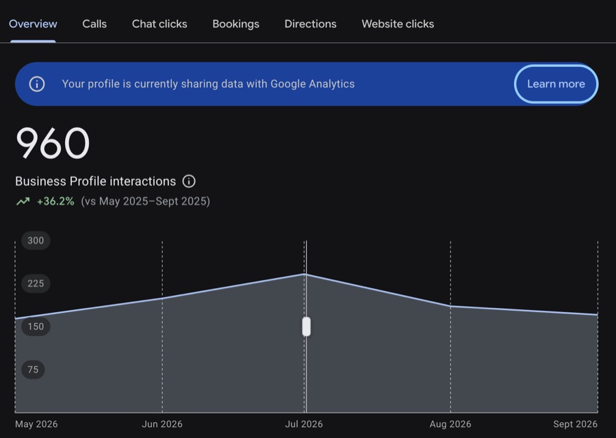The width and height of the screenshot is (616, 438).
Task: Switch to the Overview tab
Action: coord(33,24)
